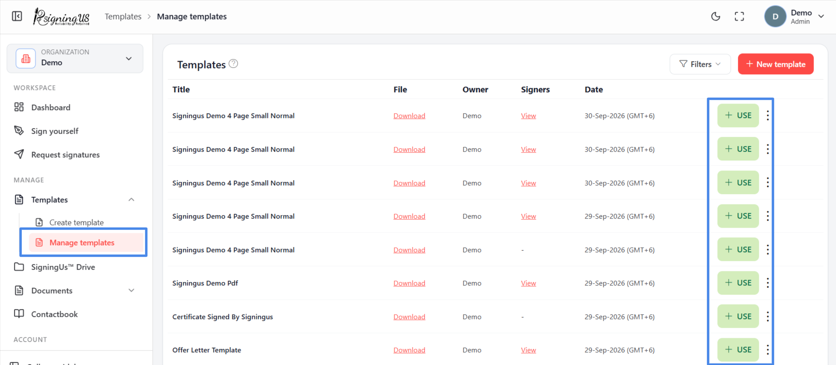Go to Dashboard
Screen dimensions: 836x365
(50, 107)
